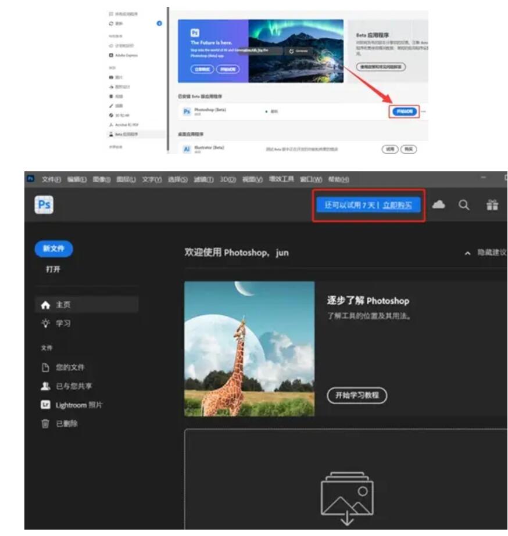Click the 了解工具的位置及其用法 description
508x536 pixels.
click(x=369, y=316)
